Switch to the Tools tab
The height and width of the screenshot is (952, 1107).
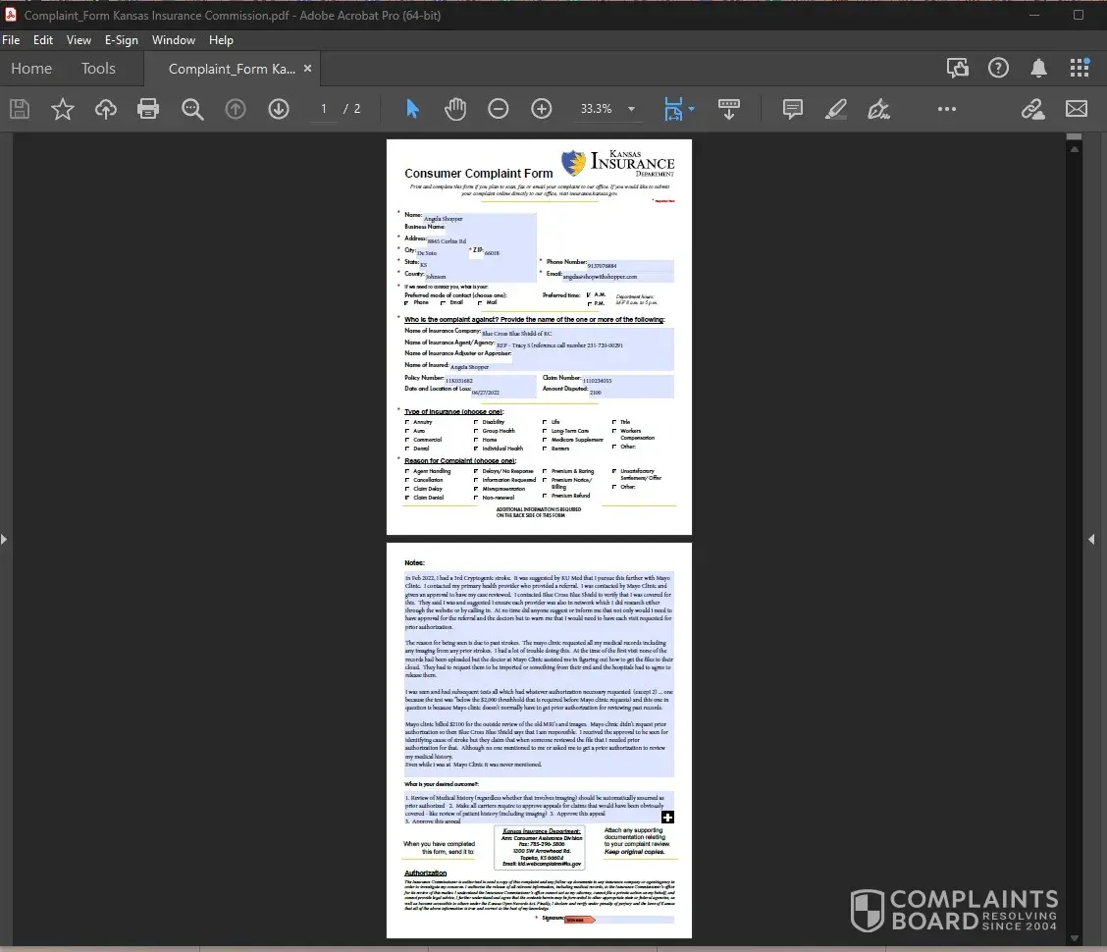click(98, 69)
